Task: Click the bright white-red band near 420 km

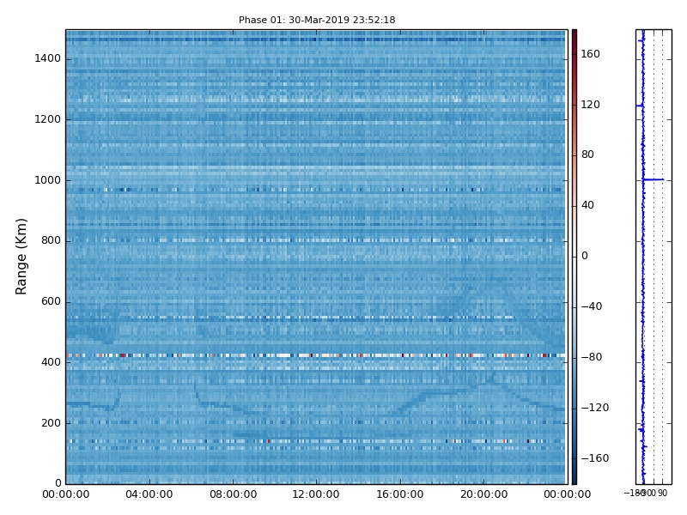Action: 316,355
